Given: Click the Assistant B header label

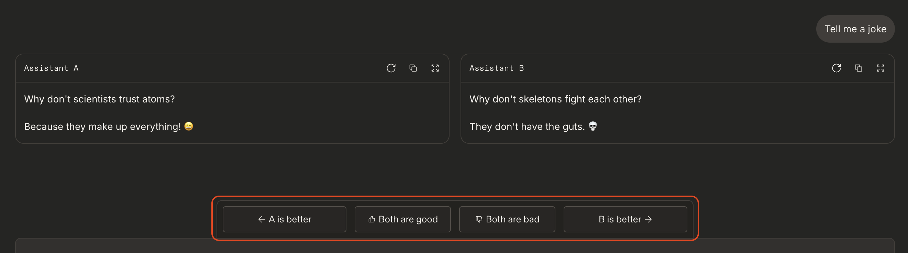Looking at the screenshot, I should click(x=496, y=68).
